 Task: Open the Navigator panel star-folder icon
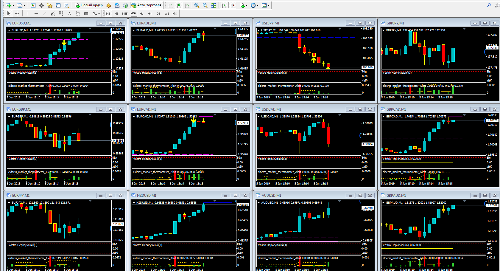50,5
